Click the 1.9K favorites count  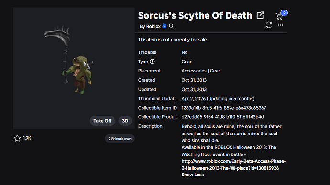tap(27, 138)
